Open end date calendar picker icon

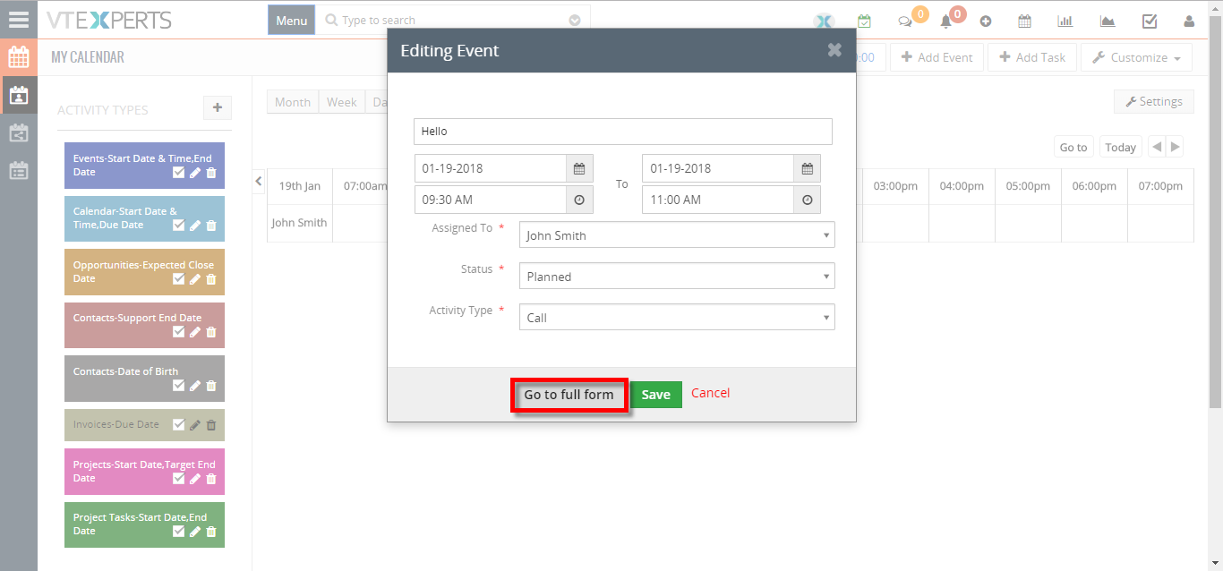pos(807,168)
